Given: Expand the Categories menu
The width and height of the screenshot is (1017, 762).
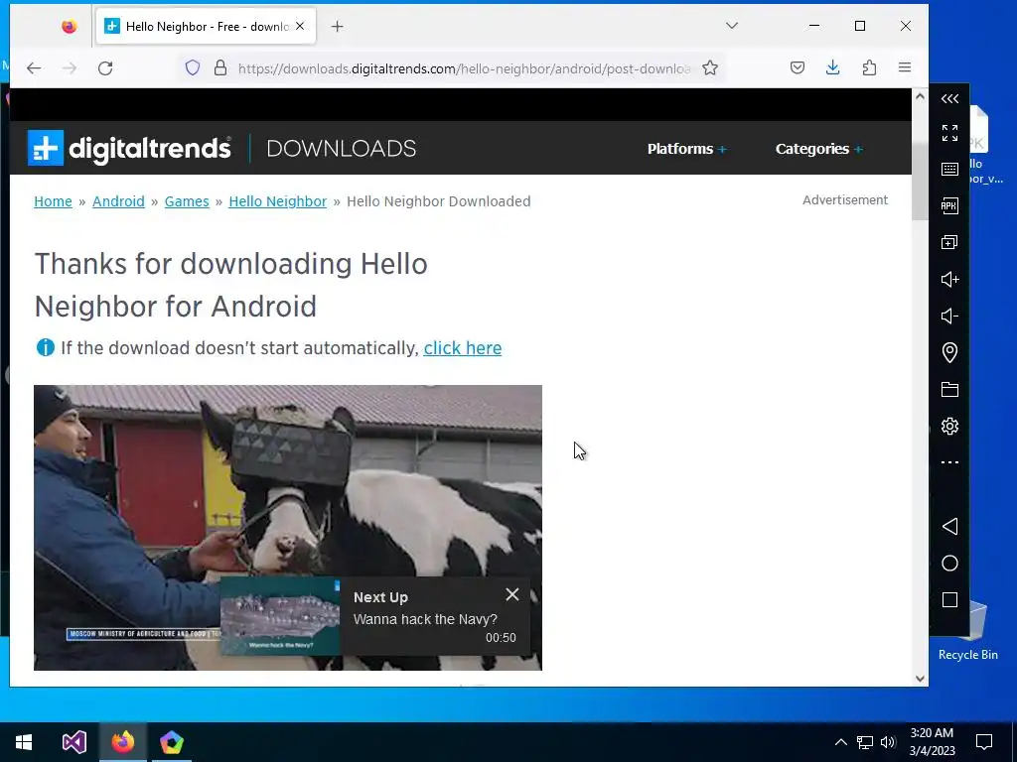Looking at the screenshot, I should pyautogui.click(x=819, y=149).
